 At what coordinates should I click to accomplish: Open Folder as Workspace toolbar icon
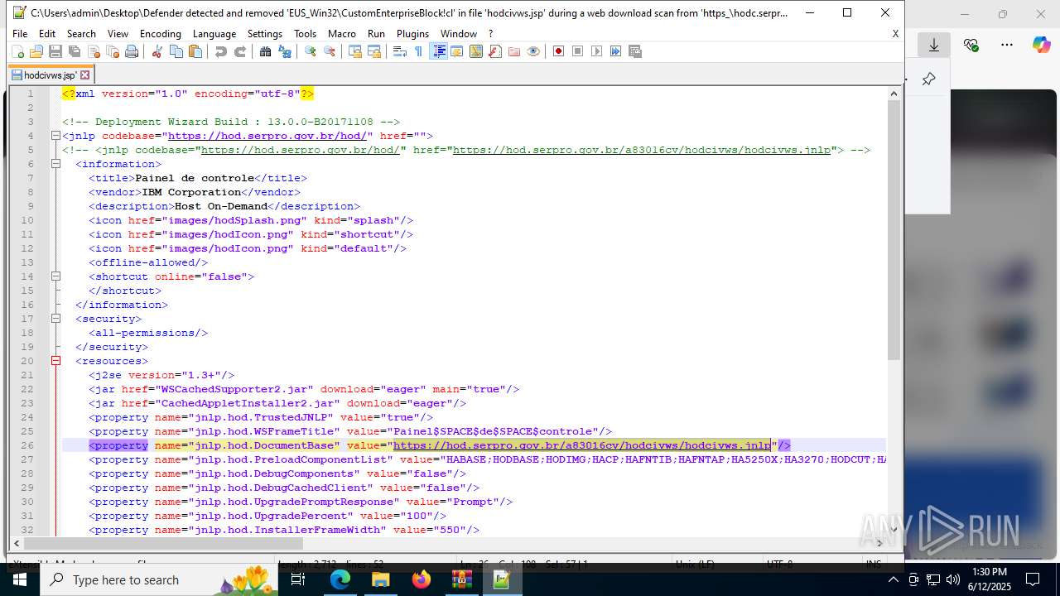[513, 51]
